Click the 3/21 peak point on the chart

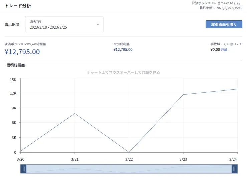click(x=75, y=113)
